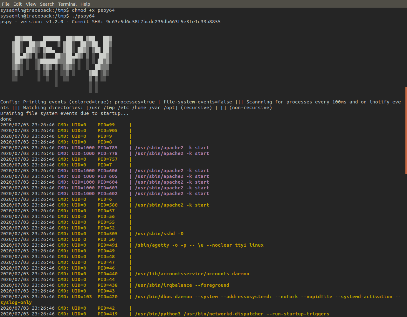Open the Terminal menu
Viewport: 407px width, 317px height.
click(x=67, y=4)
